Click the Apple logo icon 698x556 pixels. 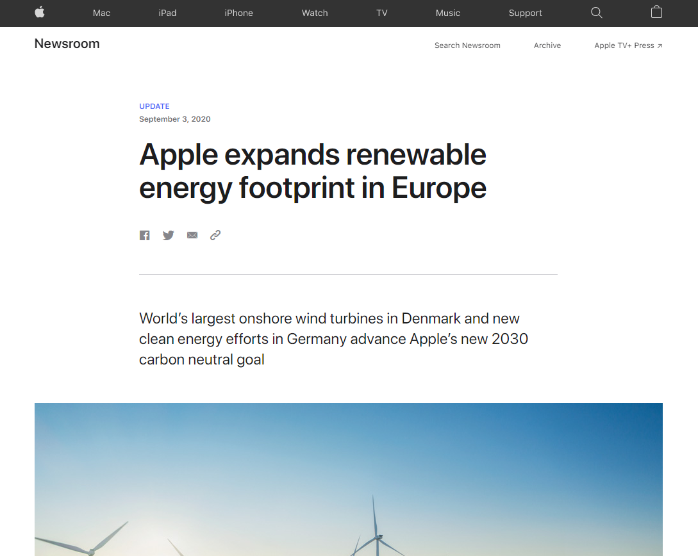40,12
